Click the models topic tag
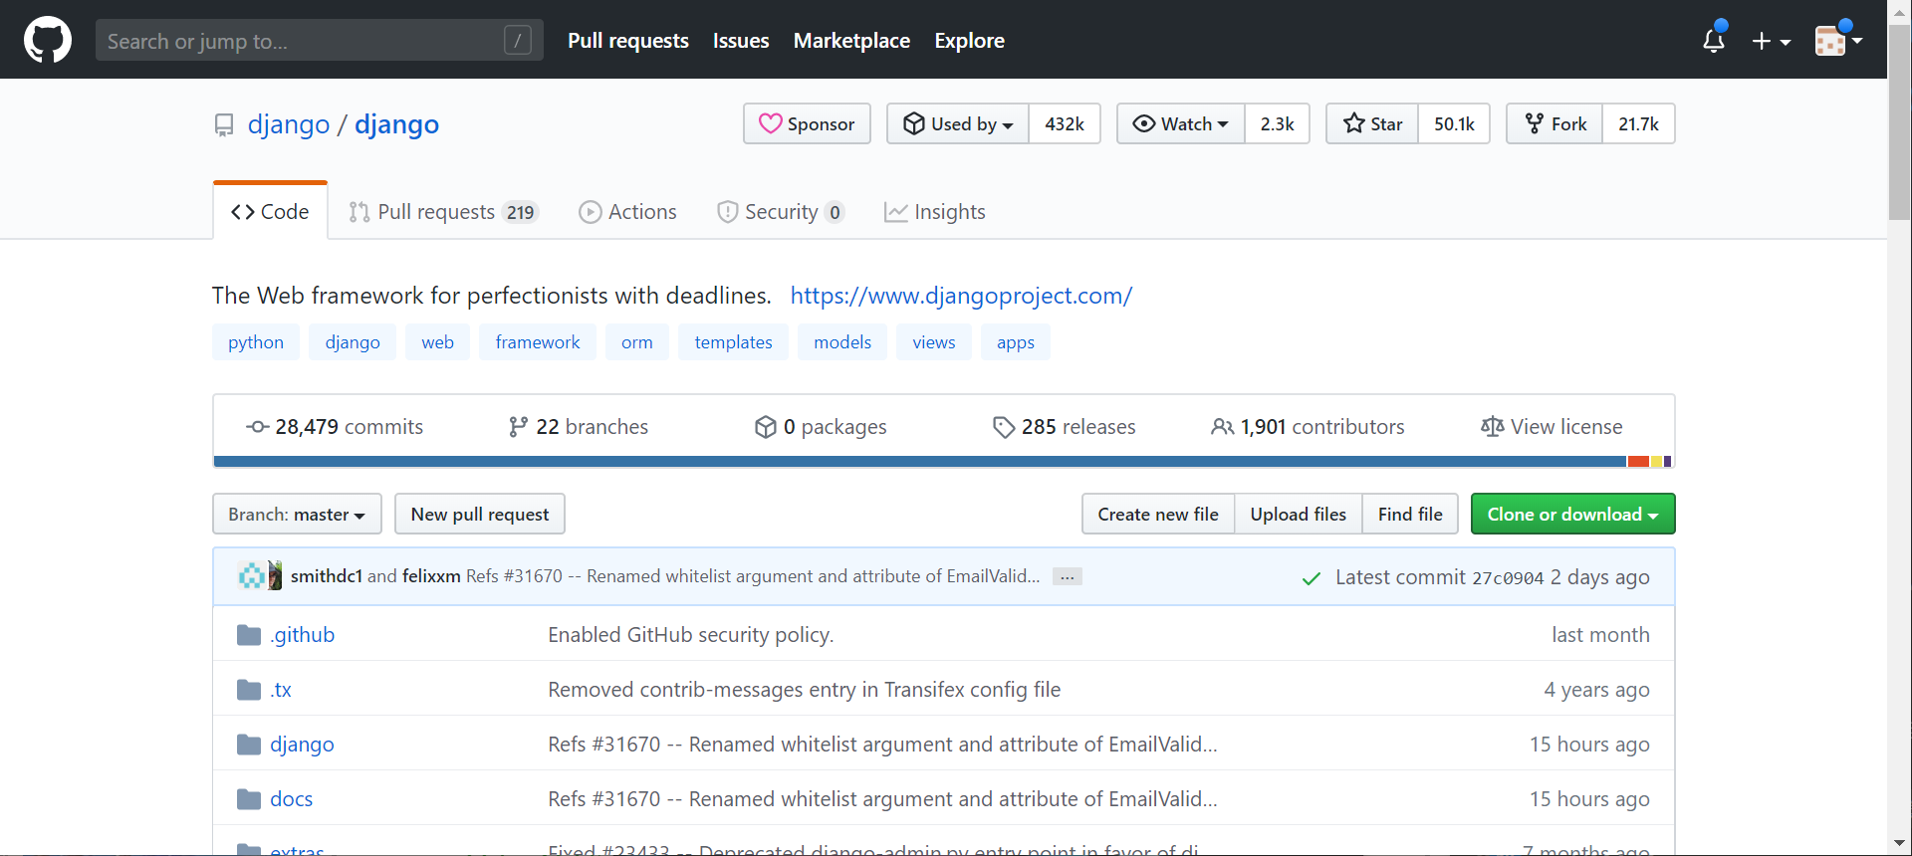 pos(842,342)
